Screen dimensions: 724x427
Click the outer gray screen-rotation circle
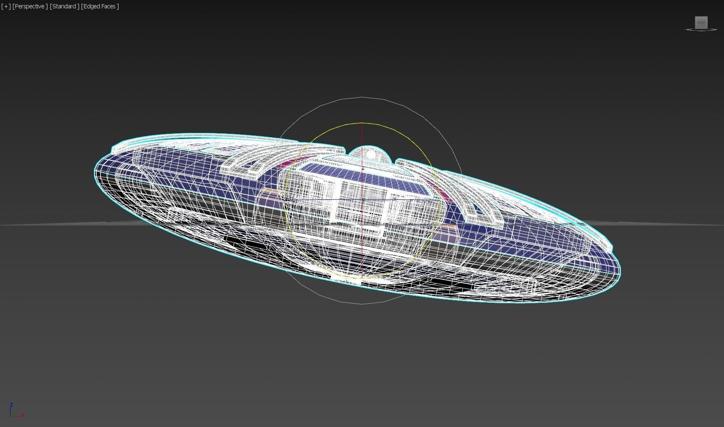(x=362, y=97)
